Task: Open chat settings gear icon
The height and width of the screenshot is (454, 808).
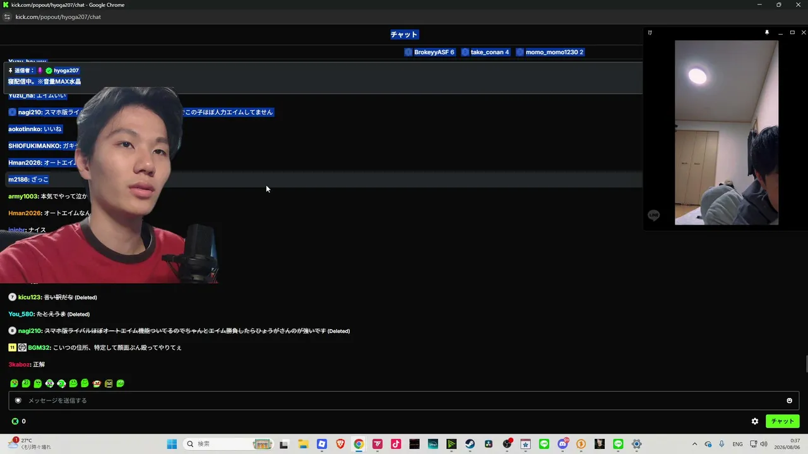Action: click(755, 421)
